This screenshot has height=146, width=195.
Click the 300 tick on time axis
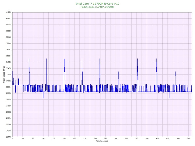(x=116, y=138)
